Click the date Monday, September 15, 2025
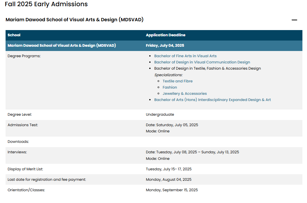Viewport: 307px width, 203px height. pos(172,190)
